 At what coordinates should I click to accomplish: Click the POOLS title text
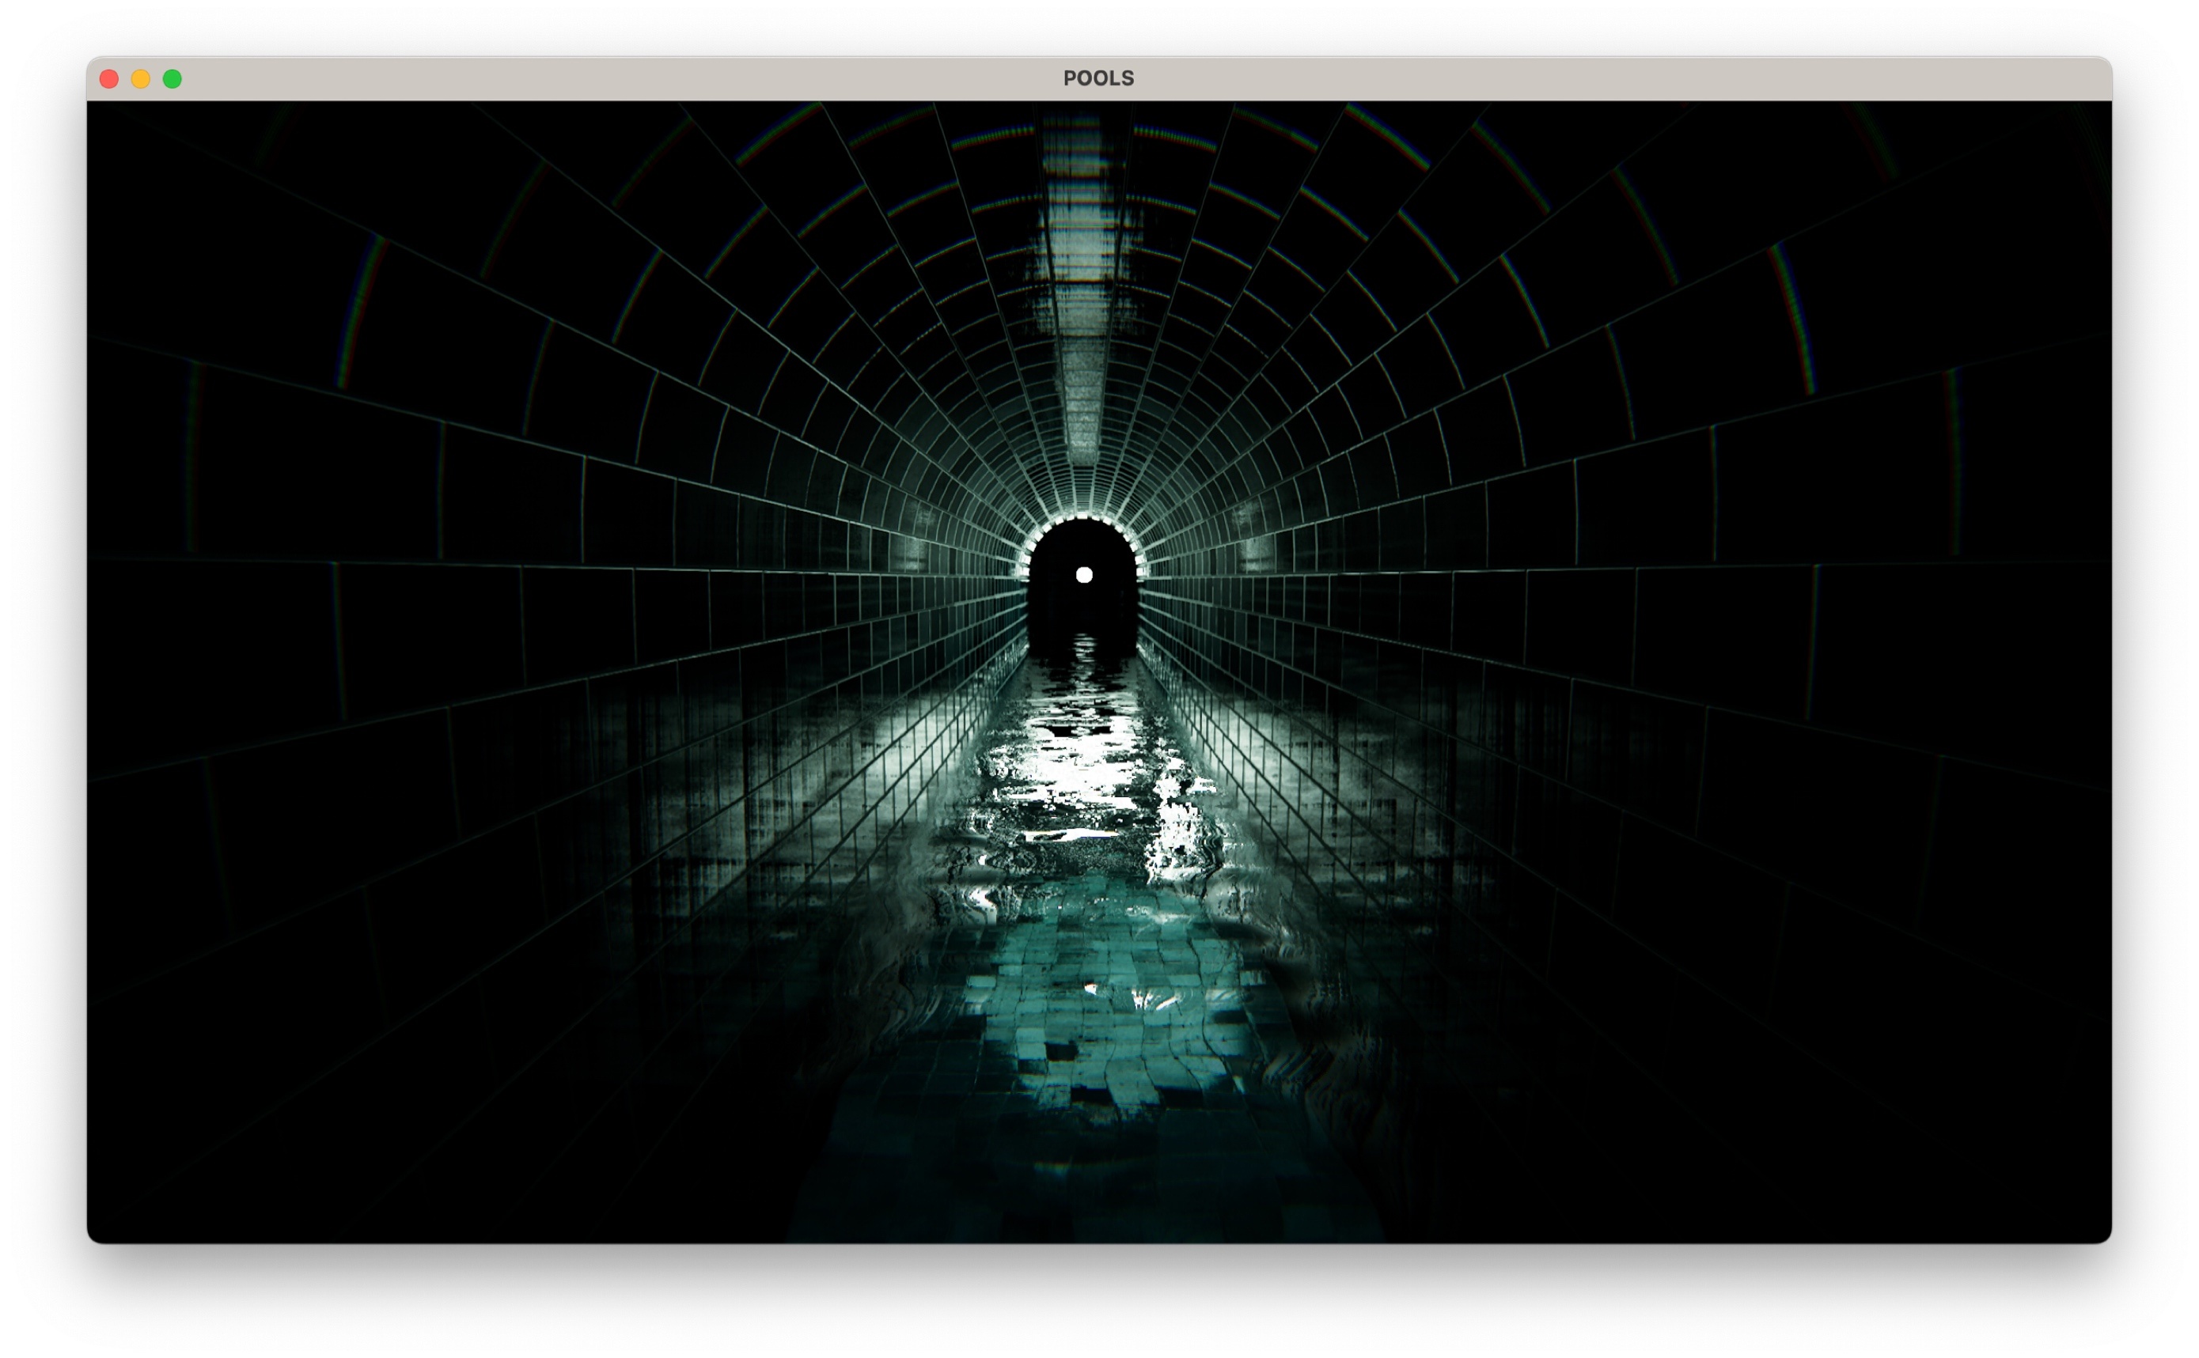(x=1098, y=78)
